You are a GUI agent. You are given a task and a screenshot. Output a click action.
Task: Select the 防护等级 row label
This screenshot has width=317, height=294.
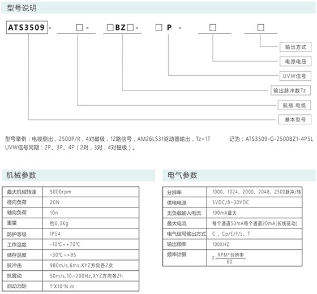(17, 234)
